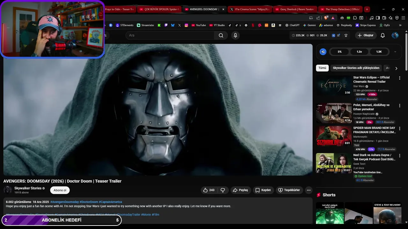Screen dimensions: 408x229
Task: Dislike the video with the thumbs-down
Action: [x=223, y=190]
